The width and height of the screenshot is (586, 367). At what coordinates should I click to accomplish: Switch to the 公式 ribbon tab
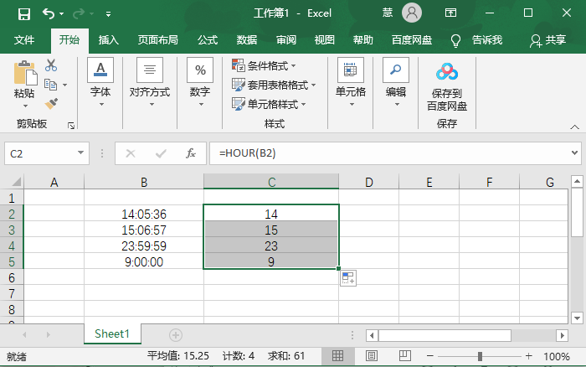(x=208, y=39)
